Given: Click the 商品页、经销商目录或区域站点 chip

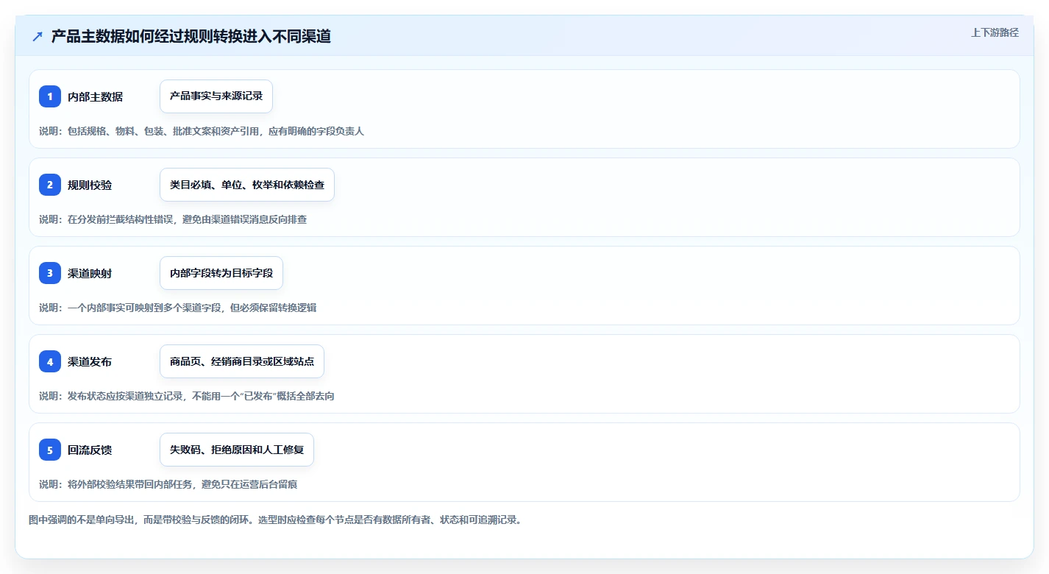Looking at the screenshot, I should (242, 361).
